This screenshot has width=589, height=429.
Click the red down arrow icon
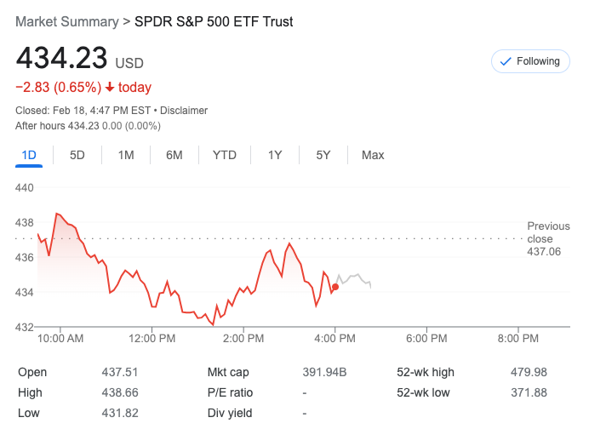[x=110, y=88]
